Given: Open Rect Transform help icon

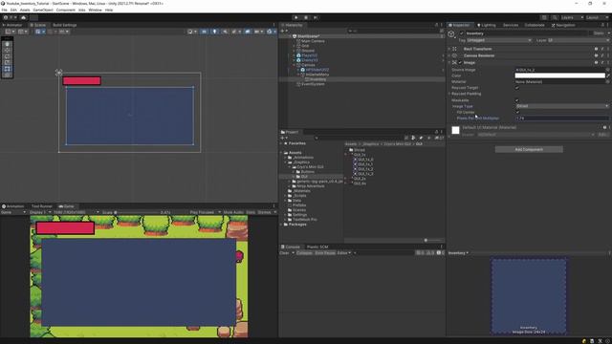Looking at the screenshot, I should point(596,49).
